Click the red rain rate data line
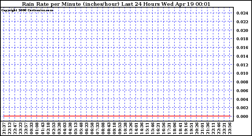The width and height of the screenshot is (252, 136). [117, 116]
